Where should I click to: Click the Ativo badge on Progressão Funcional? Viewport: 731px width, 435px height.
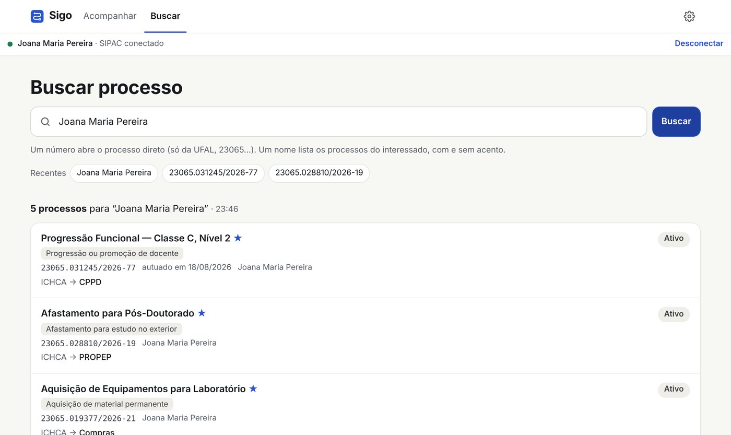(x=674, y=239)
